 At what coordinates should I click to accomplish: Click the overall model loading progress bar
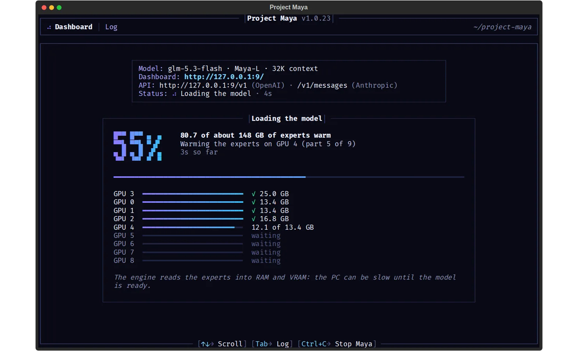(289, 177)
